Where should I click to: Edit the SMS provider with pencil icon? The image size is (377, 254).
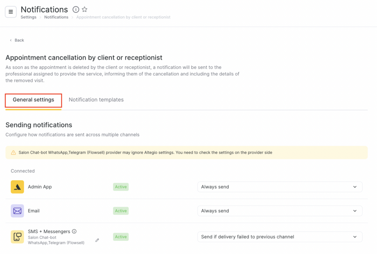click(97, 240)
